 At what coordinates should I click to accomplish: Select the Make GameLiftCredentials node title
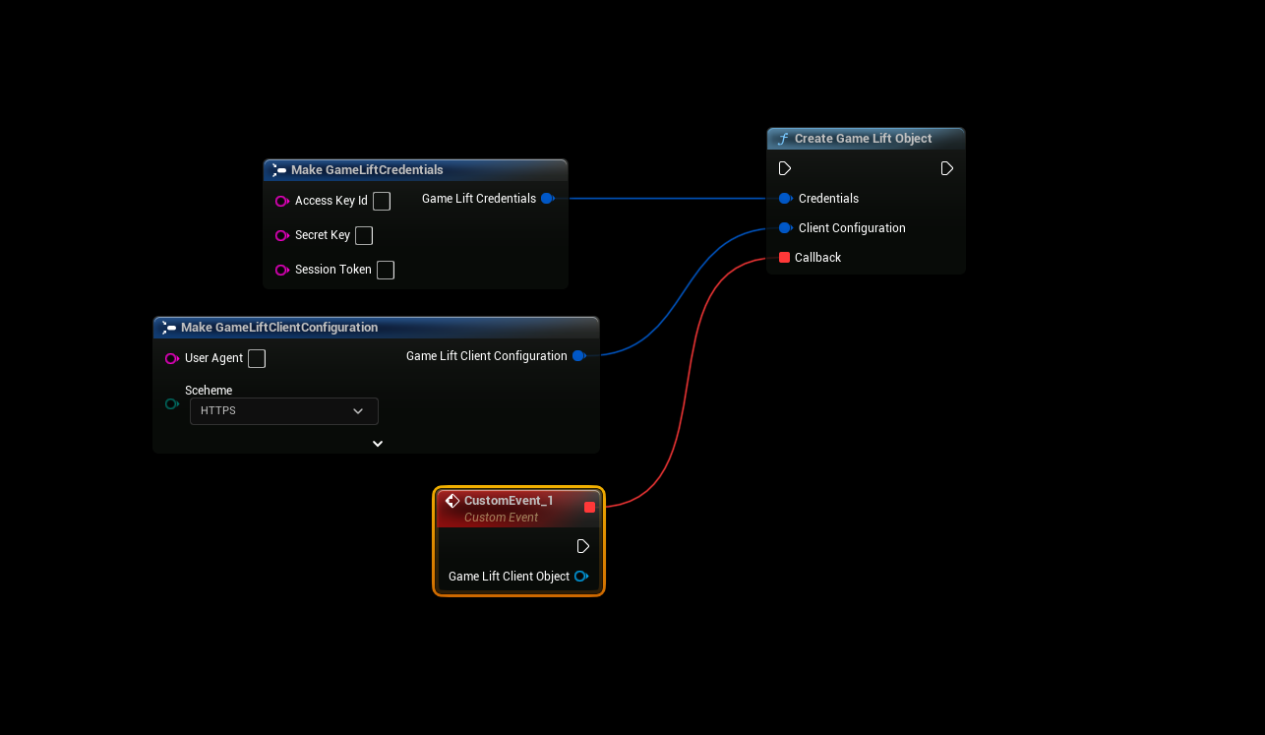pos(367,170)
